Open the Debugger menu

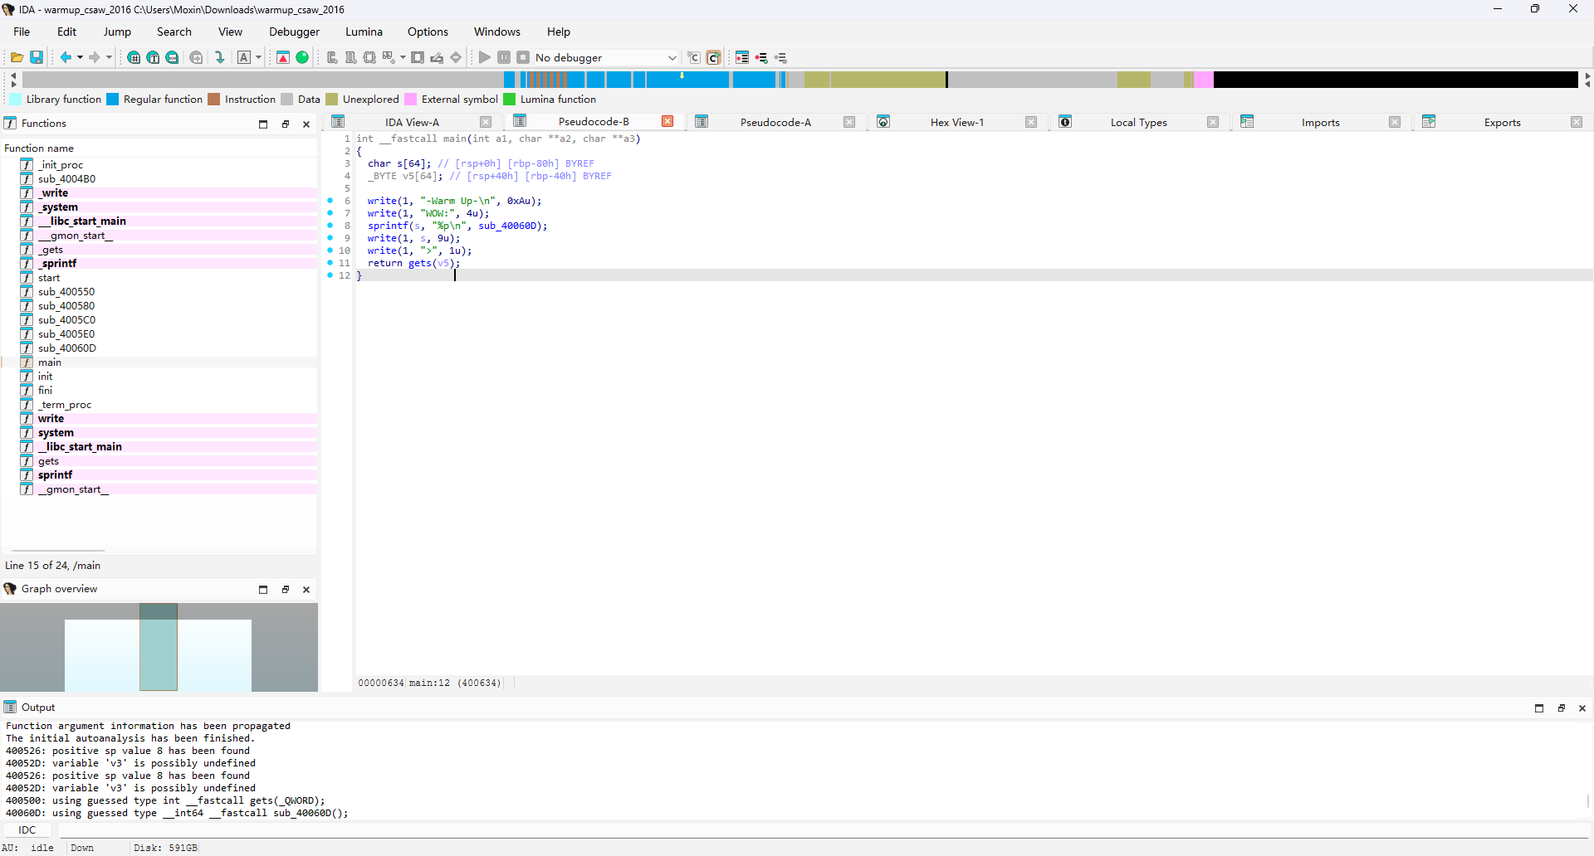[294, 32]
